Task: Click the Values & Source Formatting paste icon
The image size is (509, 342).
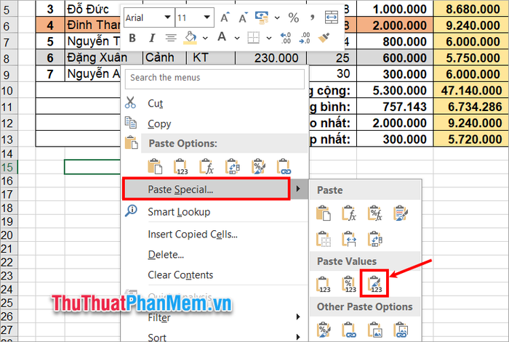Action: coord(376,283)
